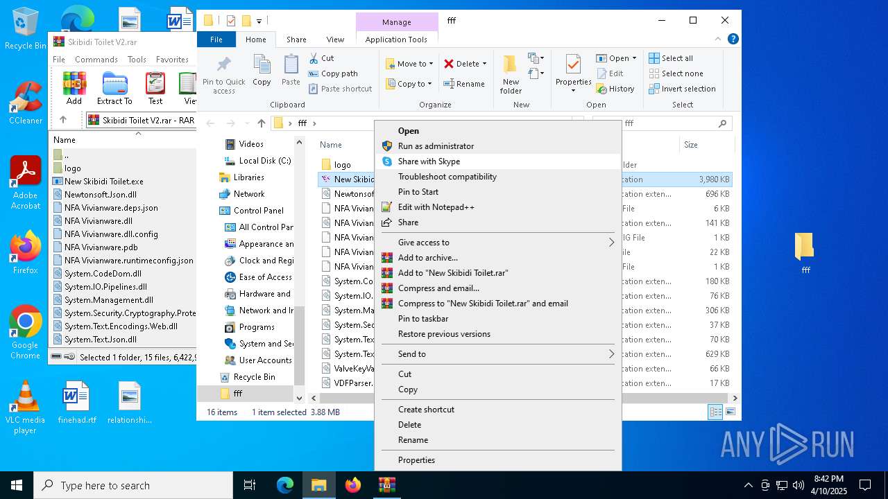Select the Application Tools tab
Image resolution: width=888 pixels, height=499 pixels.
click(x=396, y=40)
